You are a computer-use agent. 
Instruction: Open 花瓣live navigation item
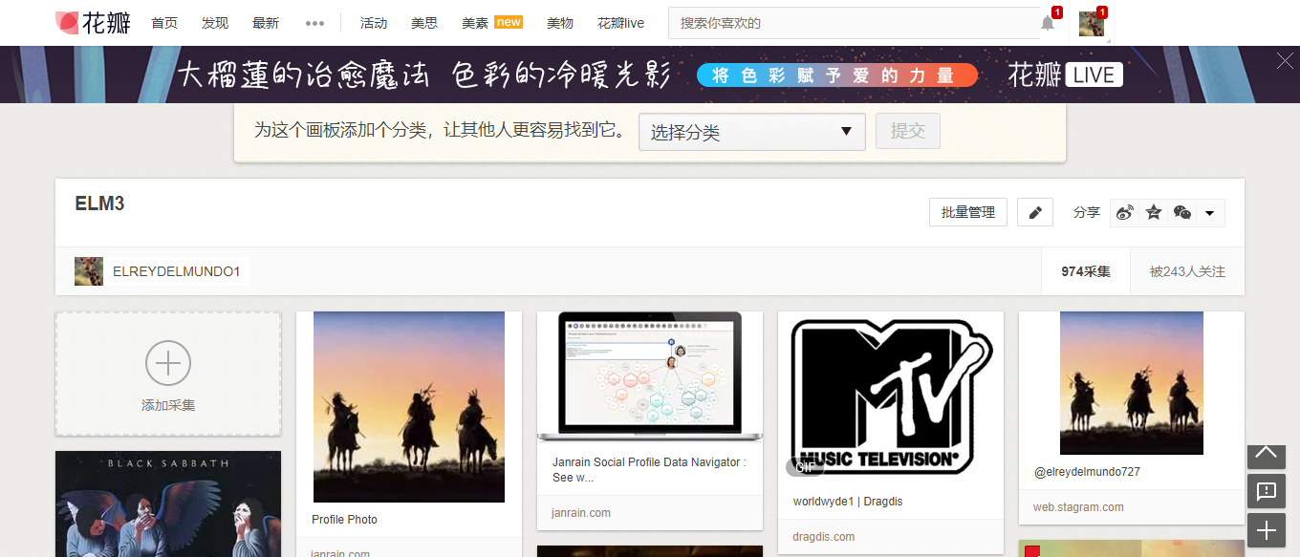pyautogui.click(x=620, y=23)
